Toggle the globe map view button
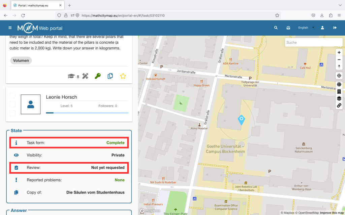The image size is (345, 215). pyautogui.click(x=339, y=84)
